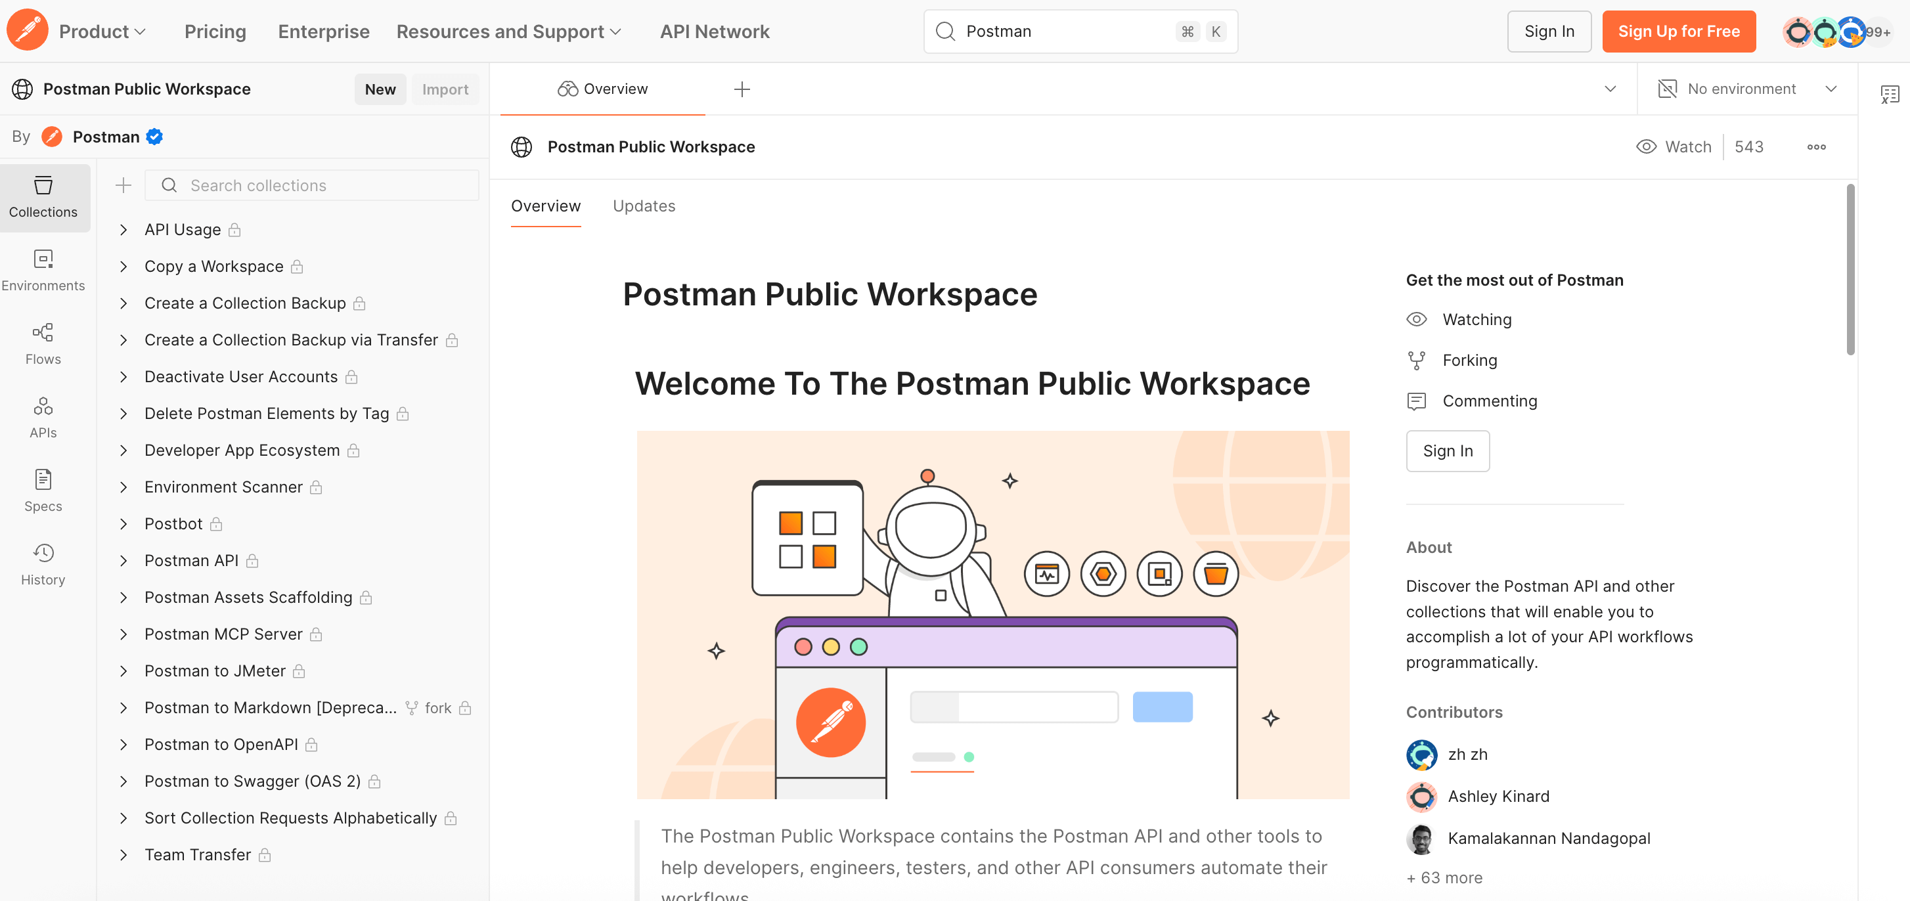Click the Postman logo in header
The image size is (1910, 901).
[x=28, y=30]
